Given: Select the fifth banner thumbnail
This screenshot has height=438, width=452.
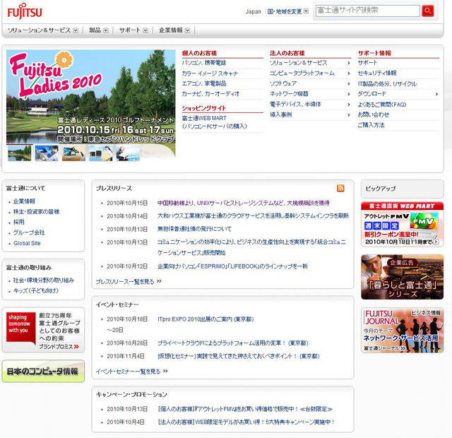Looking at the screenshot, I should coord(128,153).
